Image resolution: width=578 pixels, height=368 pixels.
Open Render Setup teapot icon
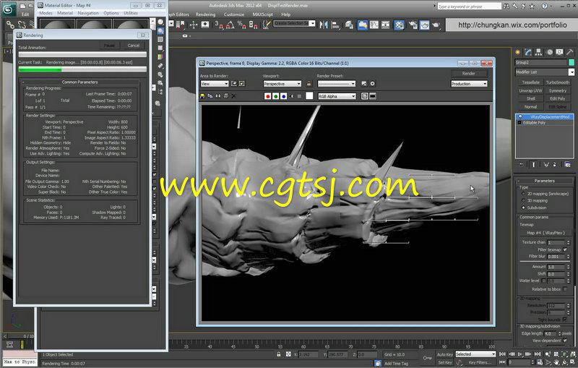pos(413,25)
